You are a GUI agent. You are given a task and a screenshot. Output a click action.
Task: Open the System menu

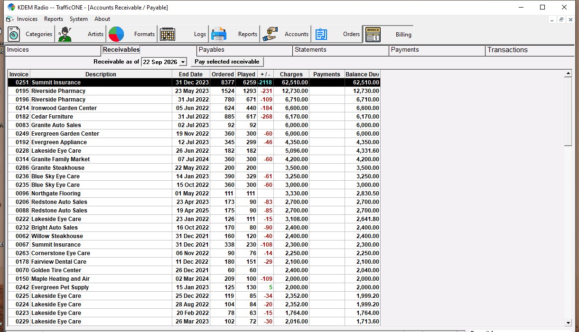[78, 19]
